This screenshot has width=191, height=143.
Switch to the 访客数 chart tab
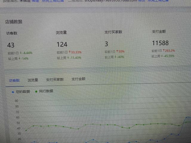point(14,80)
